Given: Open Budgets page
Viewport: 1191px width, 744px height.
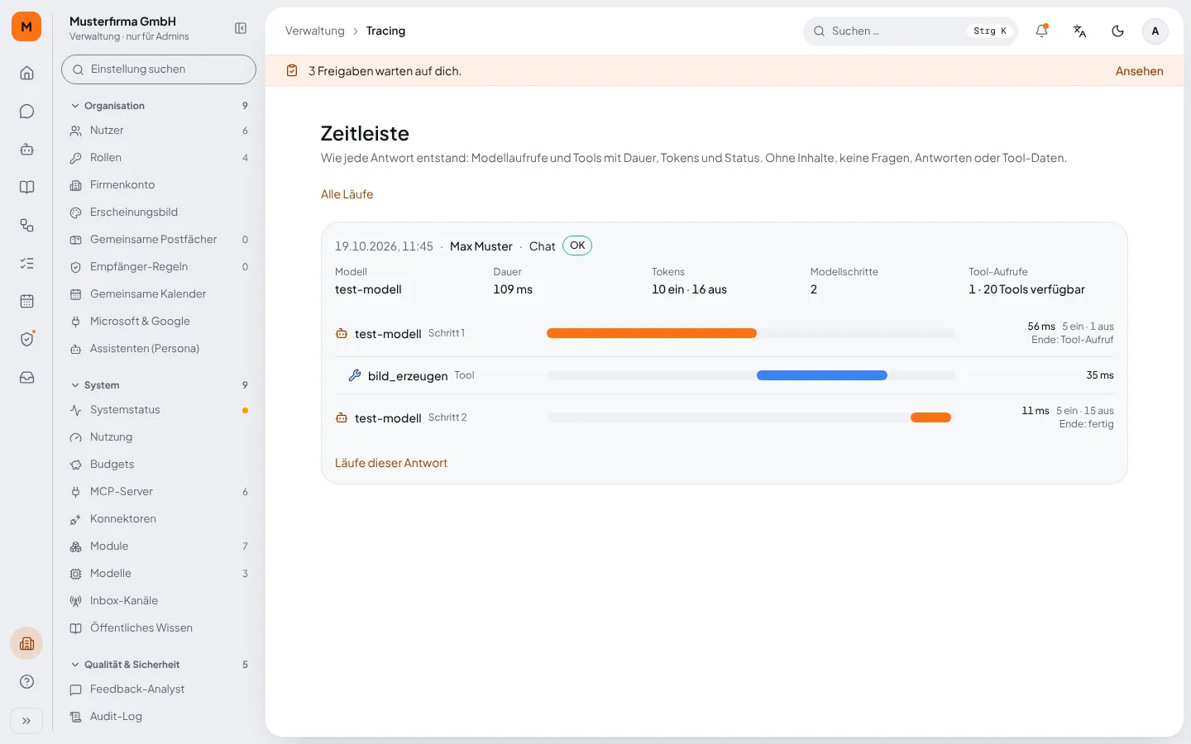Looking at the screenshot, I should (x=159, y=465).
